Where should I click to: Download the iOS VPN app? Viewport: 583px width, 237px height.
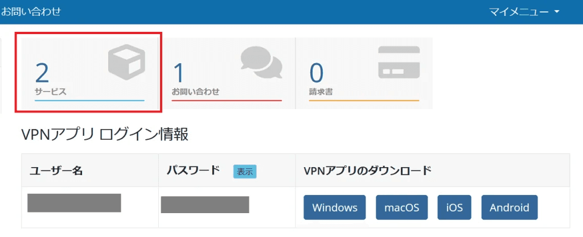454,207
